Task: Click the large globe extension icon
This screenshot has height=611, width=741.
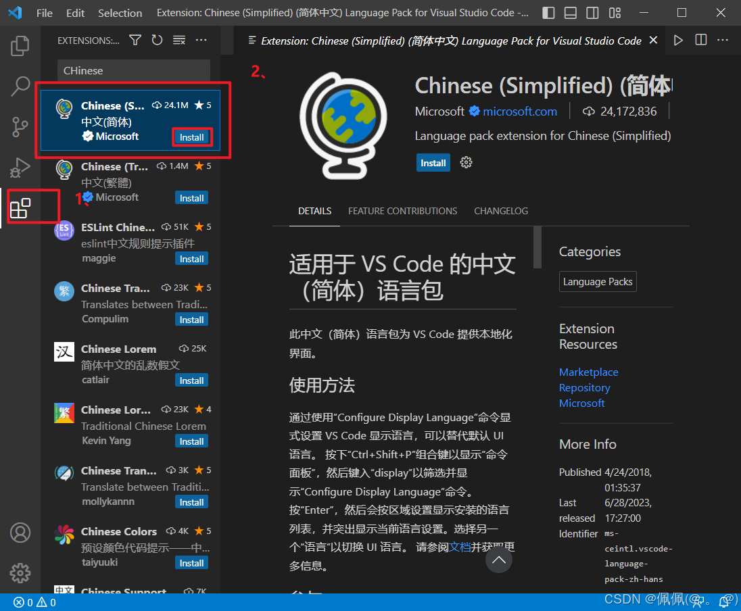Action: click(343, 125)
